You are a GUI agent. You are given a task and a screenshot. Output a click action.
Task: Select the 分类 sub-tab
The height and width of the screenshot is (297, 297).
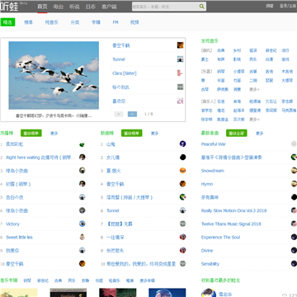(x=75, y=22)
